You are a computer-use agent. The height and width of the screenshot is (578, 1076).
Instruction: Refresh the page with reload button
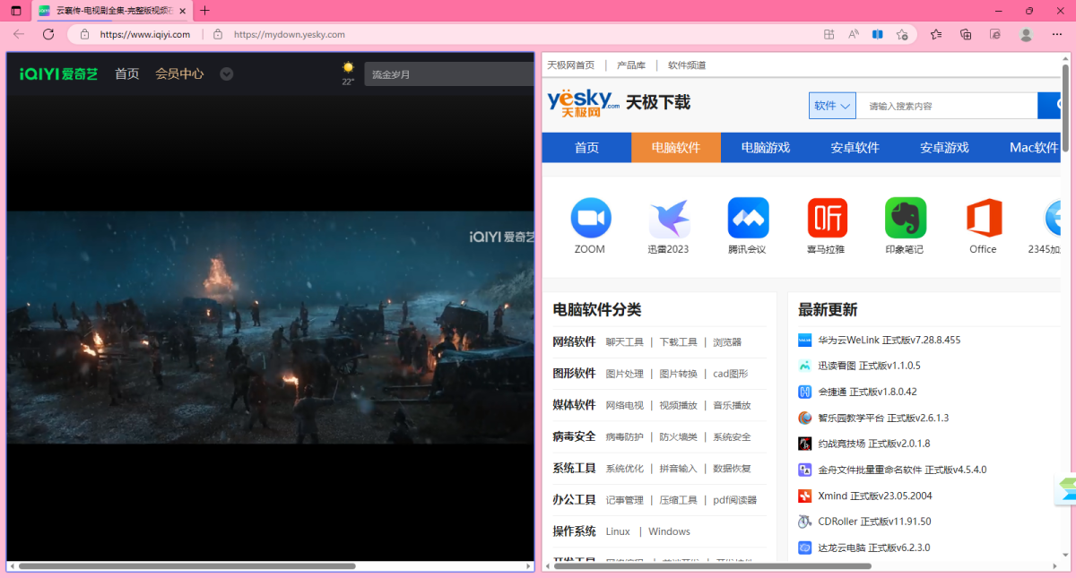click(48, 34)
